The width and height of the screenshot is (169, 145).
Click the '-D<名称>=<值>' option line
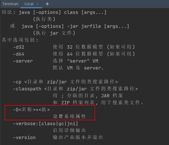tap(31, 109)
